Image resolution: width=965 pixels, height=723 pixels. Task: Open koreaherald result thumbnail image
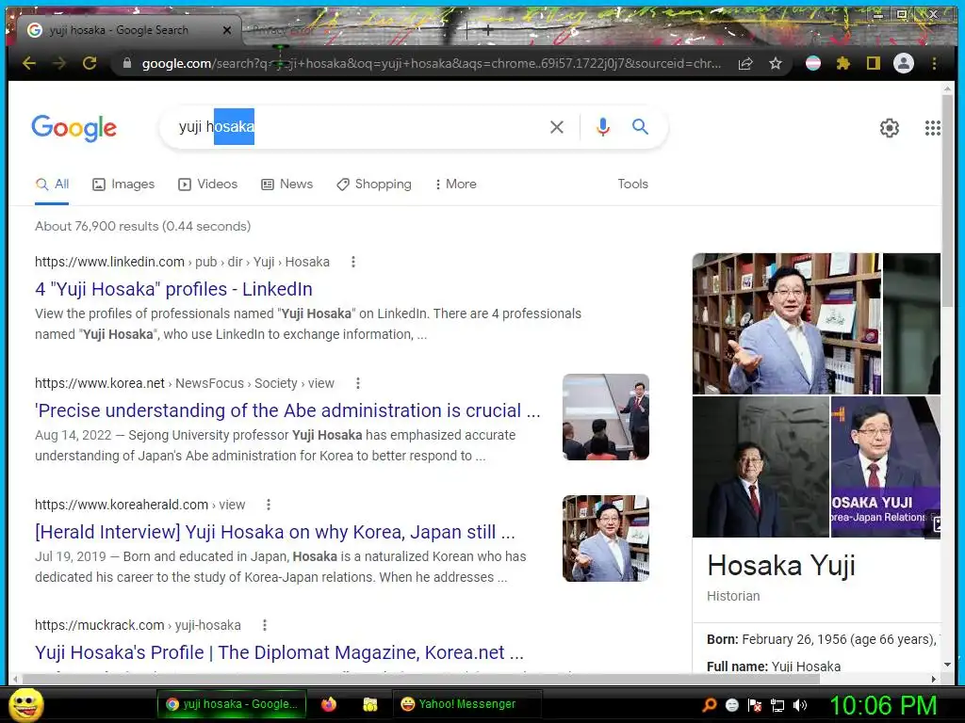pyautogui.click(x=606, y=538)
